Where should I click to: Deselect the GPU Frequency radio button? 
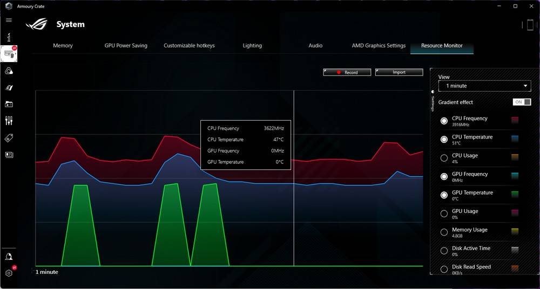[444, 176]
